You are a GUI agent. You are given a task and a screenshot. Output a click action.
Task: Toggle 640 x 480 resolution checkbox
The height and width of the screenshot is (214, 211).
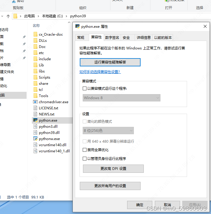click(x=84, y=141)
